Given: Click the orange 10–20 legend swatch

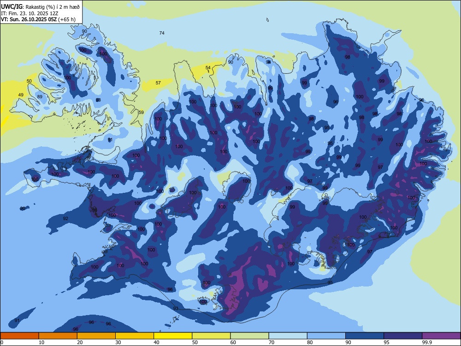Looking at the screenshot, I should click(x=58, y=336).
